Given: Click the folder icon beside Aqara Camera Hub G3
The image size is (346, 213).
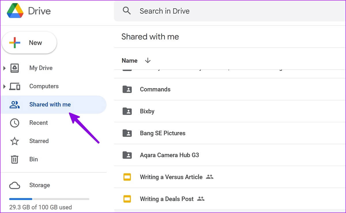Looking at the screenshot, I should [127, 155].
